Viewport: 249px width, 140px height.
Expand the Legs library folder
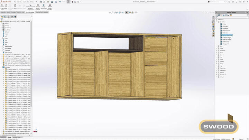[x=216, y=66]
